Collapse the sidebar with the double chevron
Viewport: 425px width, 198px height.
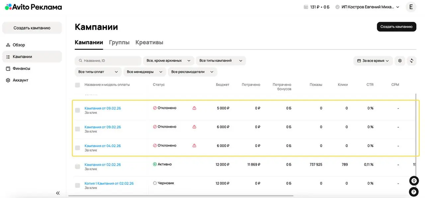(58, 193)
